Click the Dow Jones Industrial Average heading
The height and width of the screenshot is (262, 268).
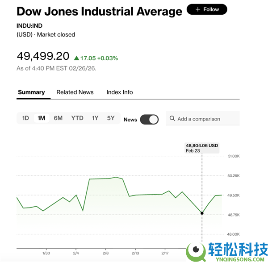(x=99, y=12)
